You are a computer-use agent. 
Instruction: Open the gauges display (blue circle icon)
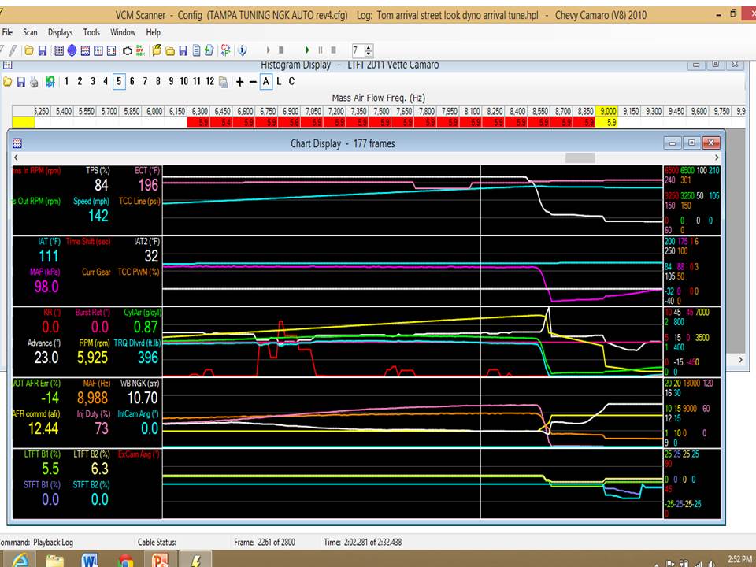point(72,50)
